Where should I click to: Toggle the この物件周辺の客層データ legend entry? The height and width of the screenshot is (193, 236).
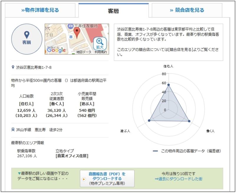coord(187,151)
